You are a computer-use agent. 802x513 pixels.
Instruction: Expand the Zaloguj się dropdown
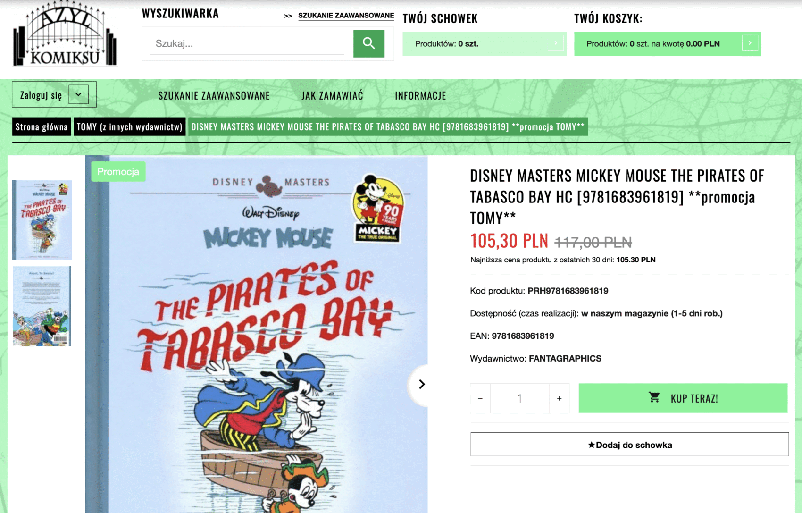78,94
